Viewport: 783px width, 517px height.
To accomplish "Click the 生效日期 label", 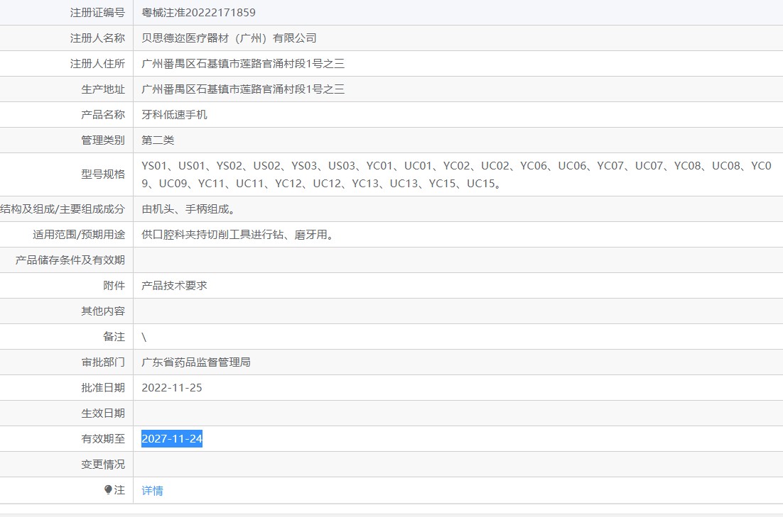I will 103,413.
